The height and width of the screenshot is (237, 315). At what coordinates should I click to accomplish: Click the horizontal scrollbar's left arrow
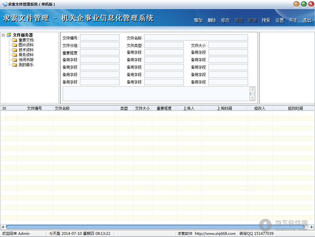[3, 227]
